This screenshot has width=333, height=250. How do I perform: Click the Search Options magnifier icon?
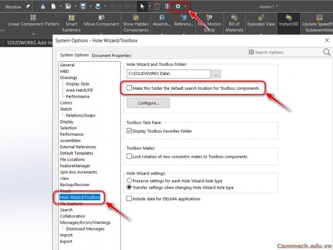point(327,52)
